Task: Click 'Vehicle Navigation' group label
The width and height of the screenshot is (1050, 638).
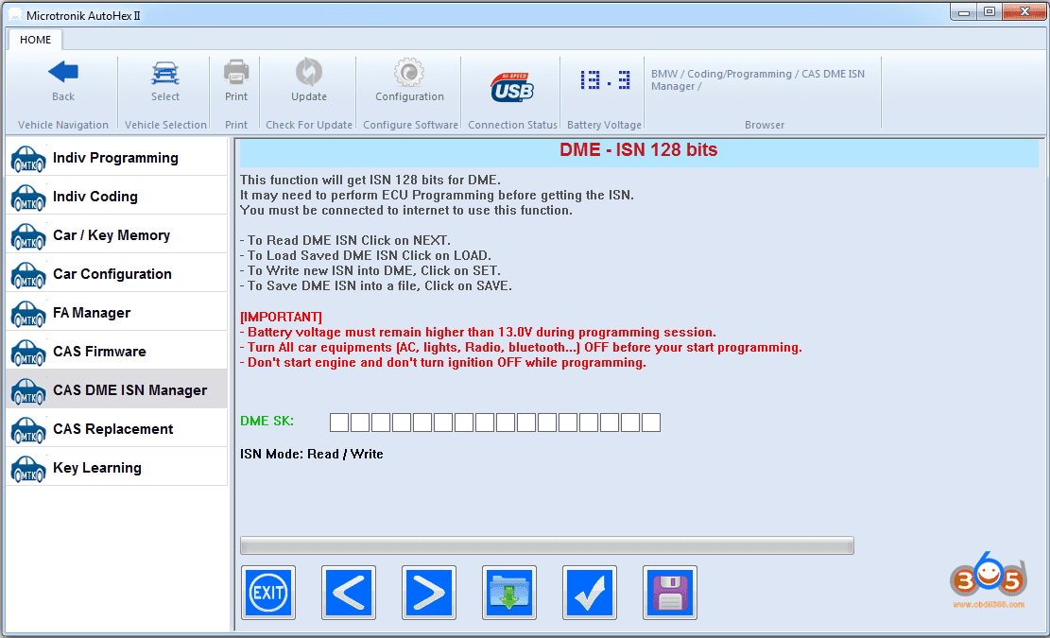Action: (x=63, y=125)
